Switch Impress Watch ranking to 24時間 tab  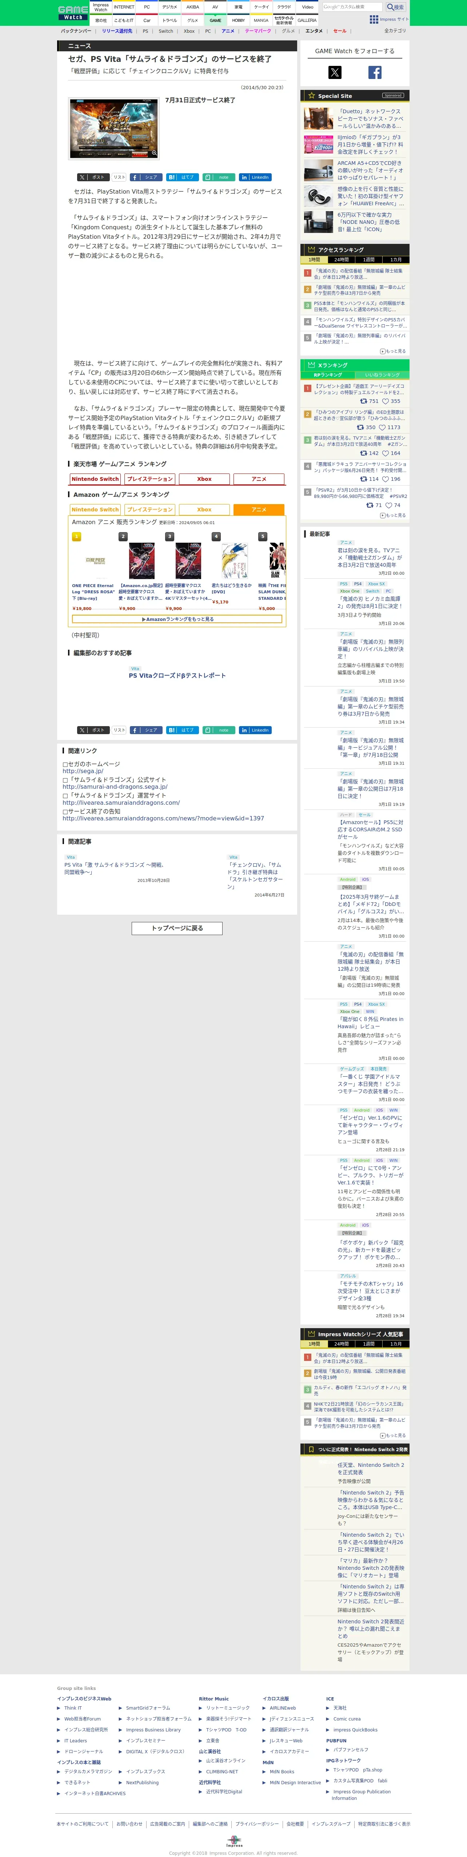(342, 1344)
